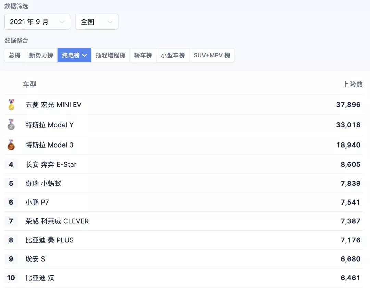The height and width of the screenshot is (288, 370).
Task: Open the 小型车榜 tab
Action: [173, 55]
